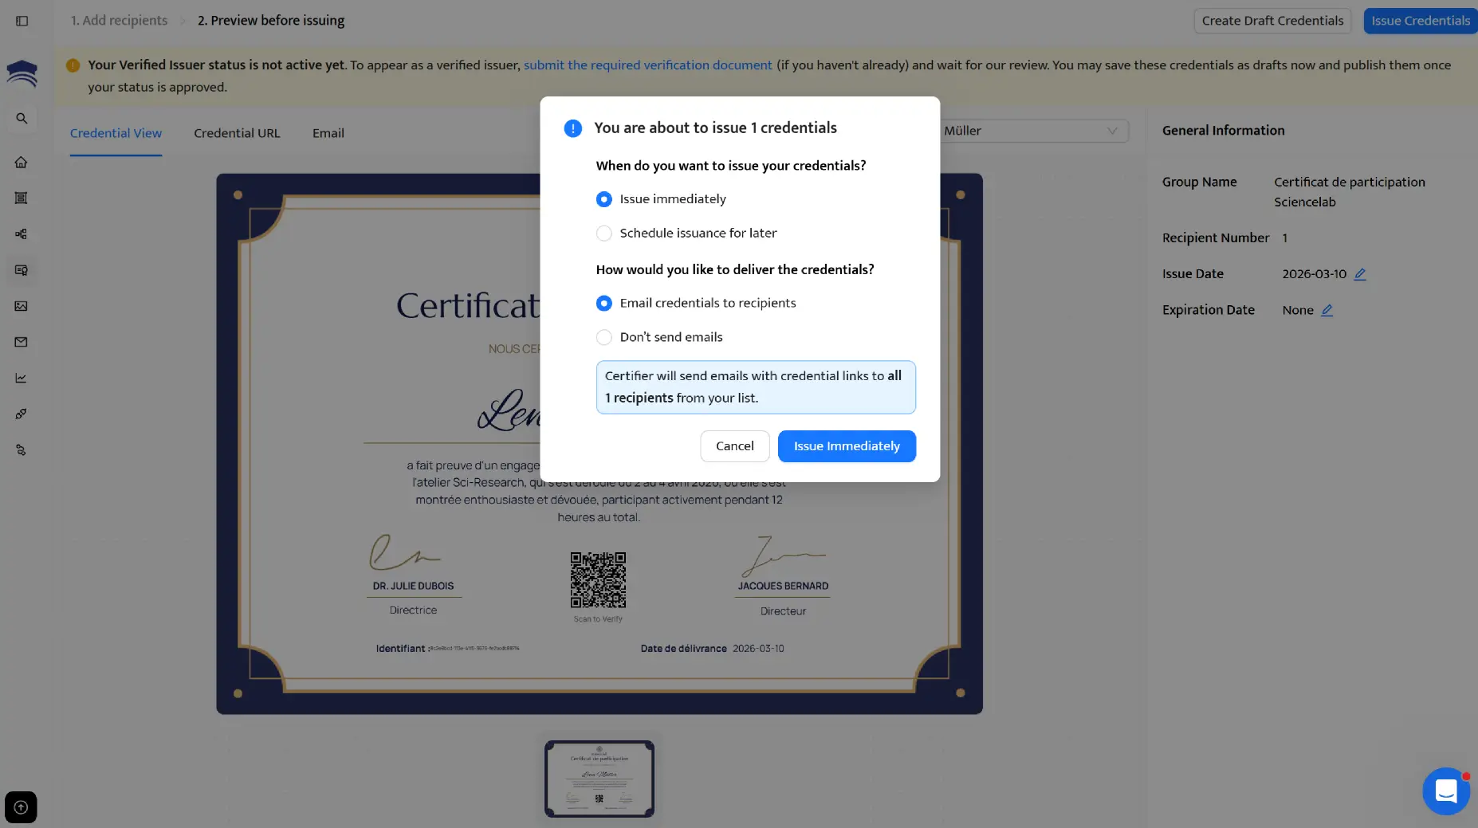Open search from the sidebar

coord(22,118)
